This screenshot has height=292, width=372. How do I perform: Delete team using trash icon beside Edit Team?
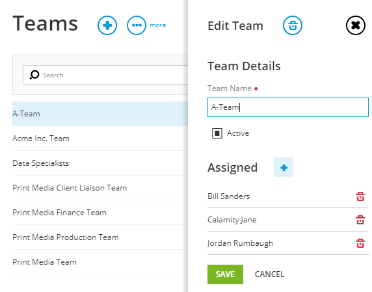point(293,25)
